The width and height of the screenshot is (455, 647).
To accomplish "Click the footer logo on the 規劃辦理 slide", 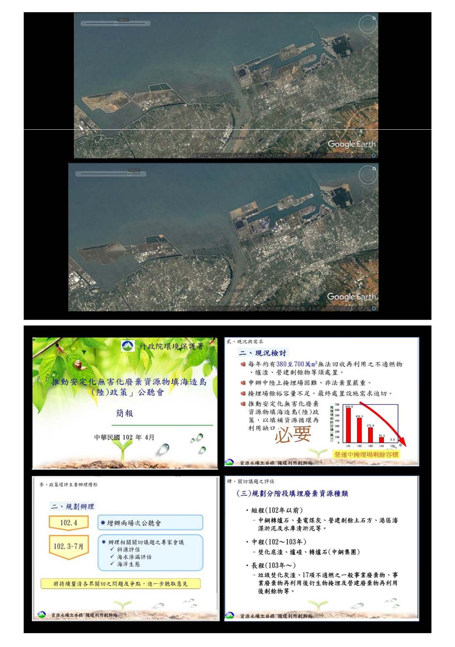I will pos(42,614).
